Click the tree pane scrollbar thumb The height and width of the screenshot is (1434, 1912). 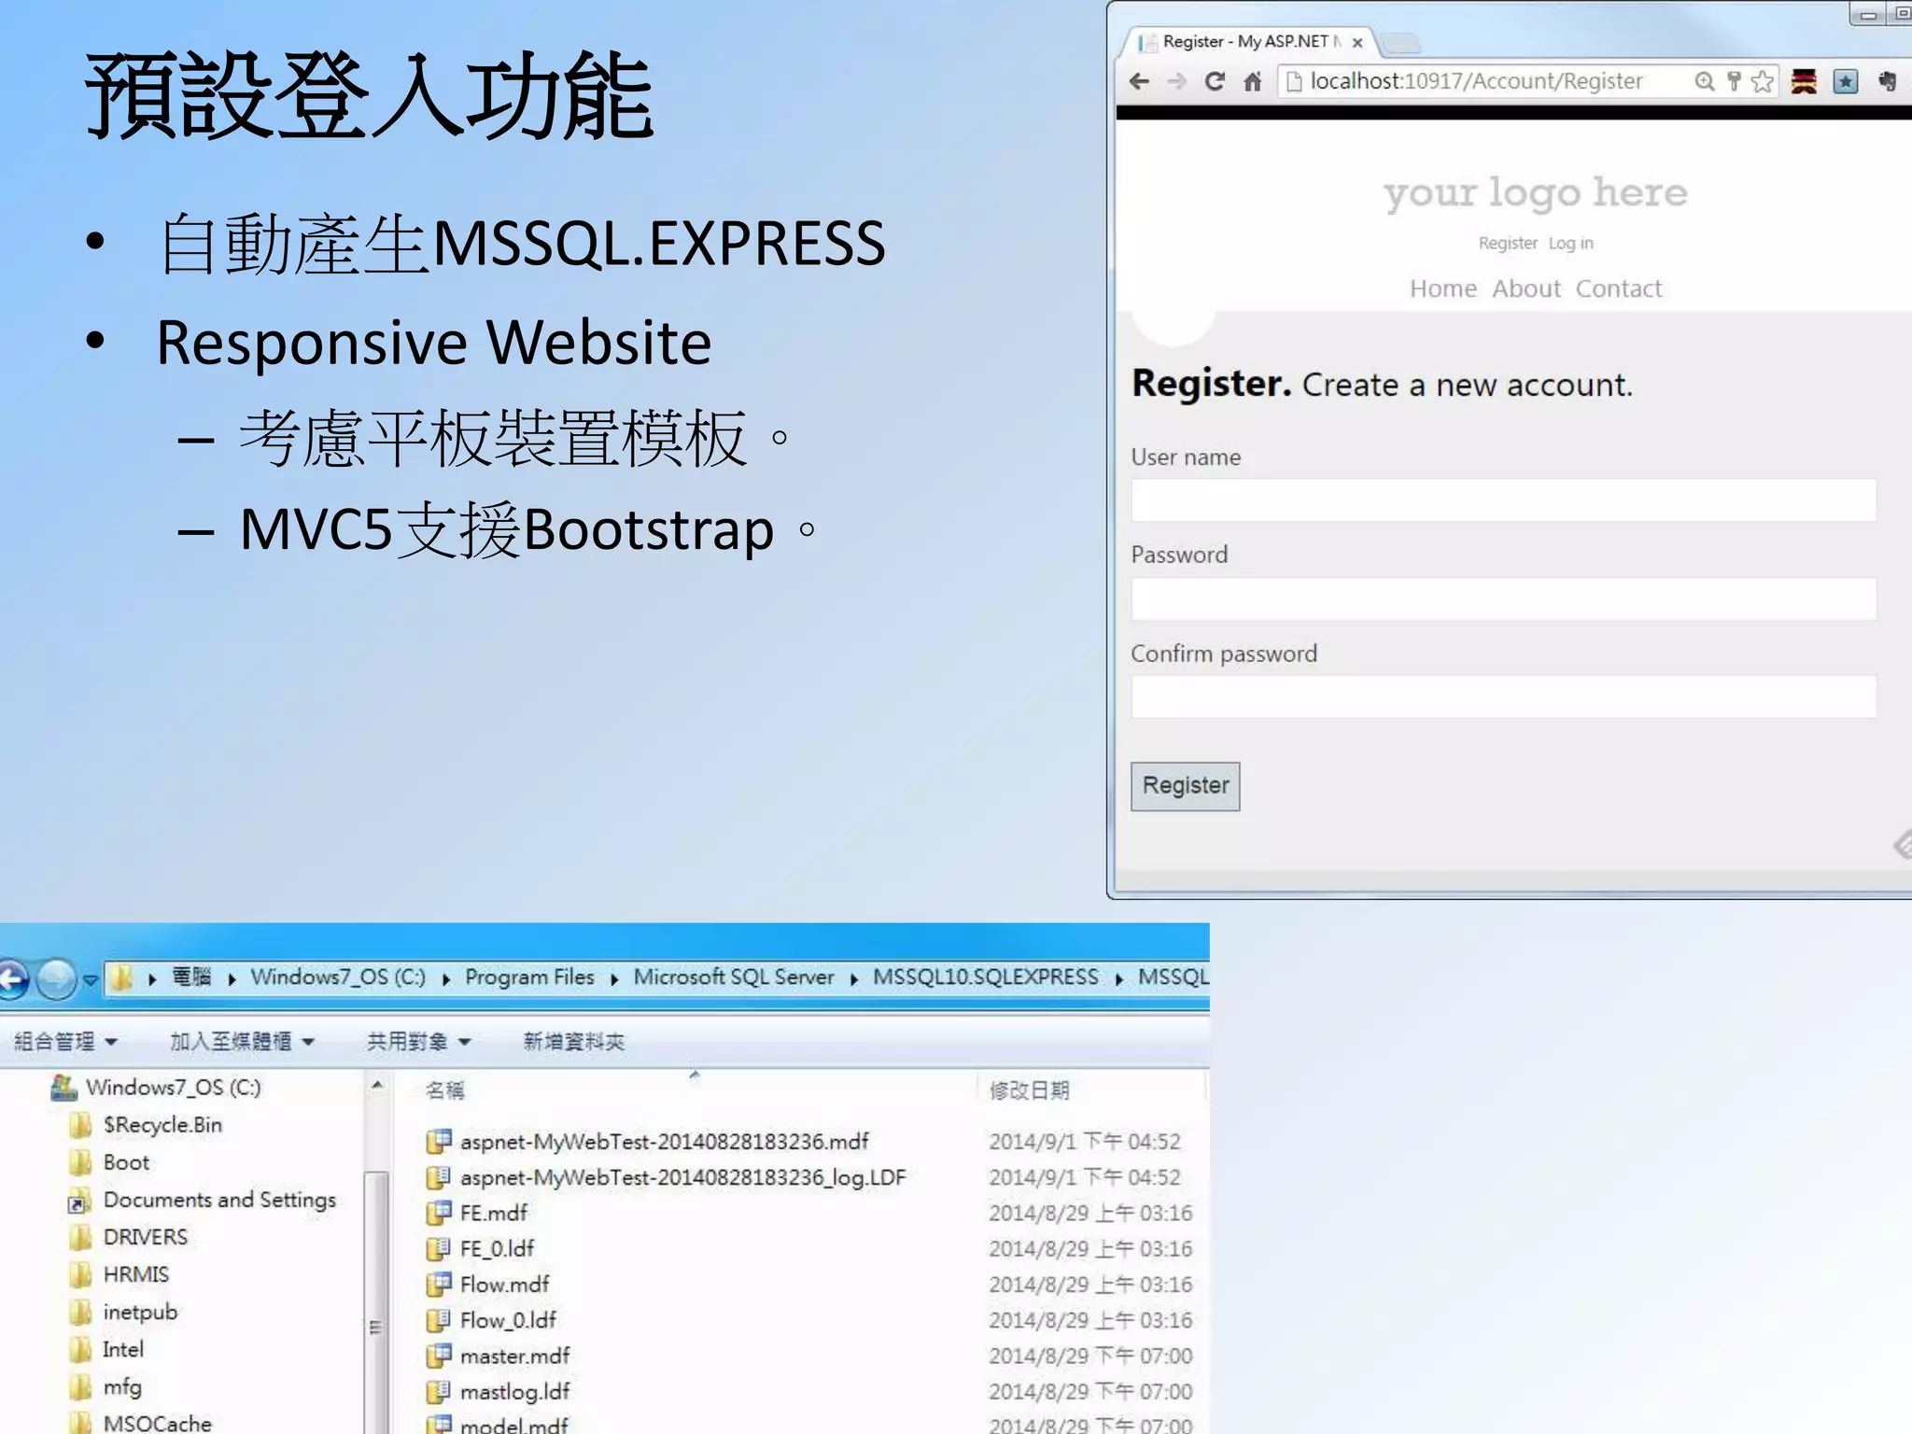(376, 1302)
